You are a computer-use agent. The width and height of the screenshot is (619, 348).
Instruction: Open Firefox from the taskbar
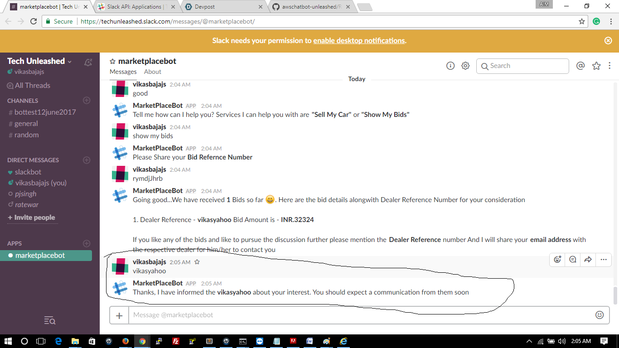click(x=126, y=341)
